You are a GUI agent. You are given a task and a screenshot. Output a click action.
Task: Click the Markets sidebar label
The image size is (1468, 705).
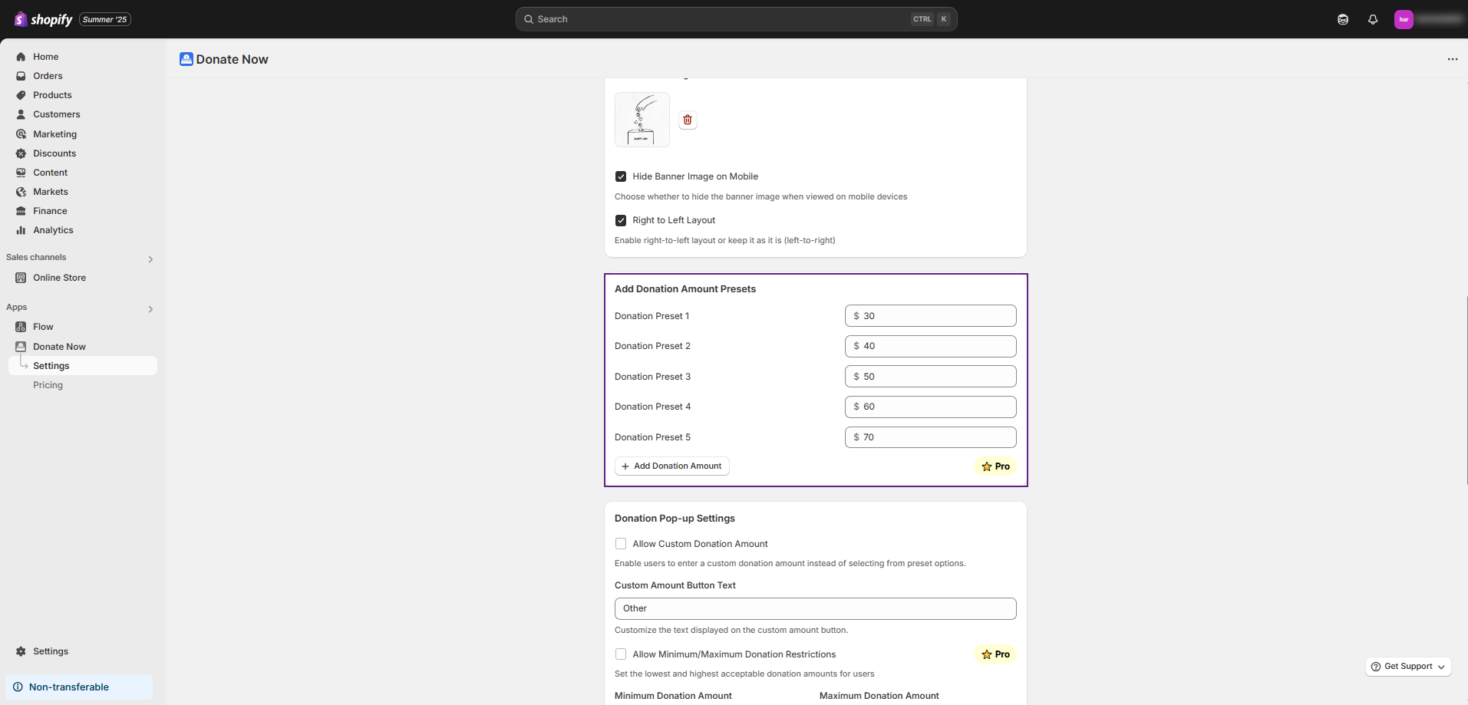pos(51,192)
